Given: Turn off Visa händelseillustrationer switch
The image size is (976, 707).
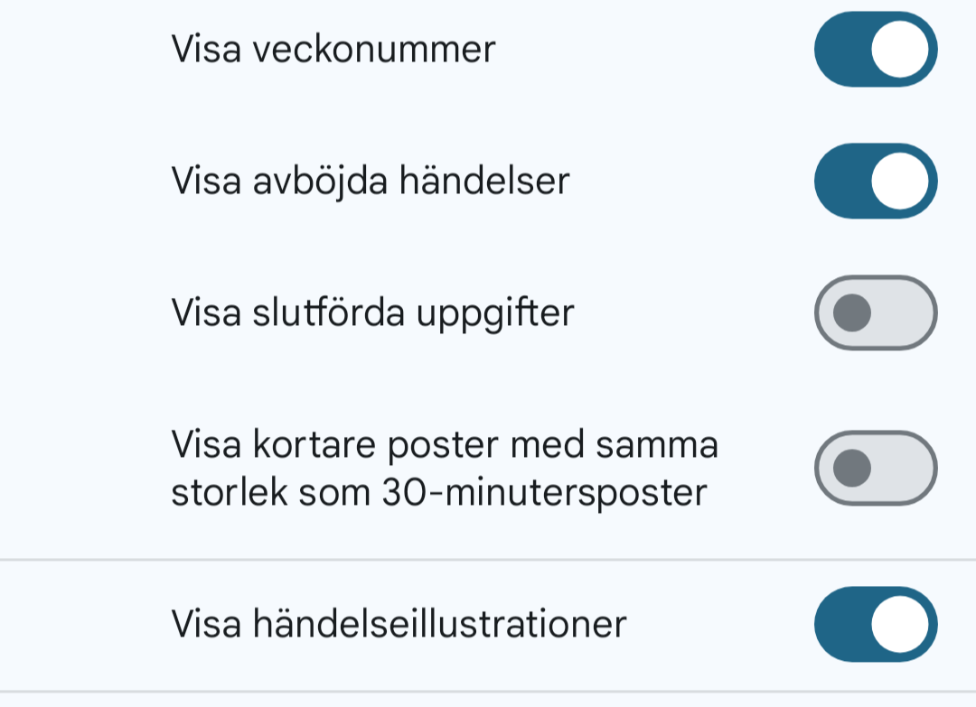Looking at the screenshot, I should click(x=876, y=624).
